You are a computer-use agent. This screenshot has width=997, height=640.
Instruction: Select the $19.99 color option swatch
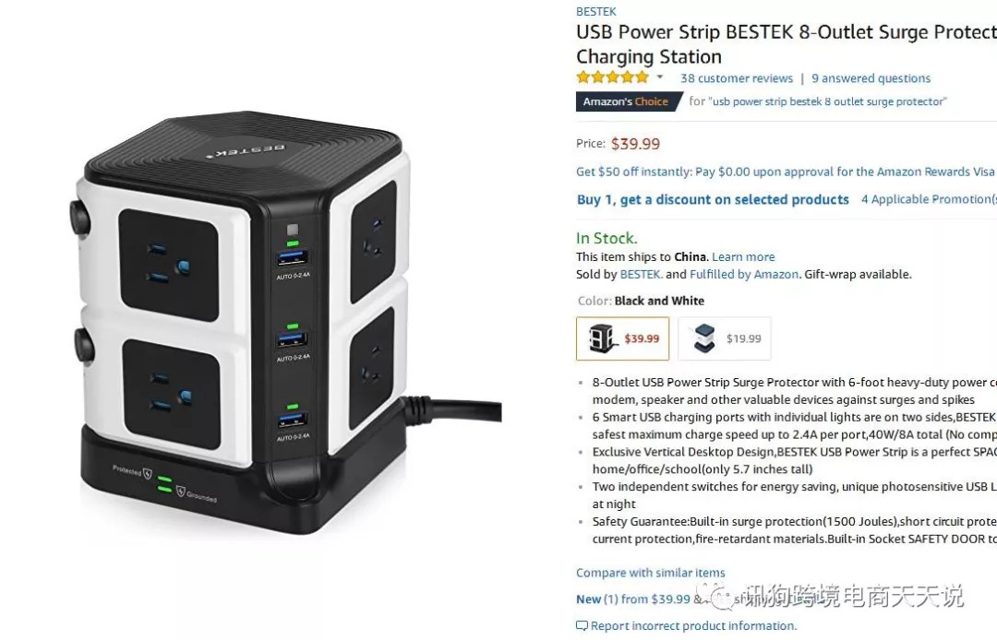pyautogui.click(x=725, y=338)
